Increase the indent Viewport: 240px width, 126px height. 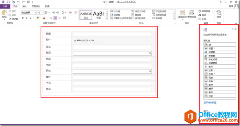(x=58, y=13)
